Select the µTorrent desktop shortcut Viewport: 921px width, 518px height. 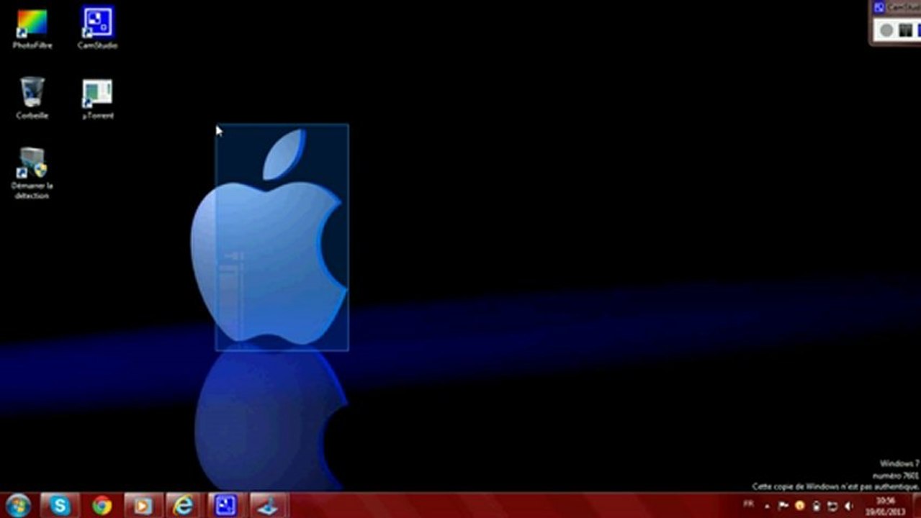(x=97, y=98)
